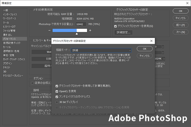Close the グラフィックプロセッサーの詳細設定 dialog
The image size is (191, 127).
151,41
